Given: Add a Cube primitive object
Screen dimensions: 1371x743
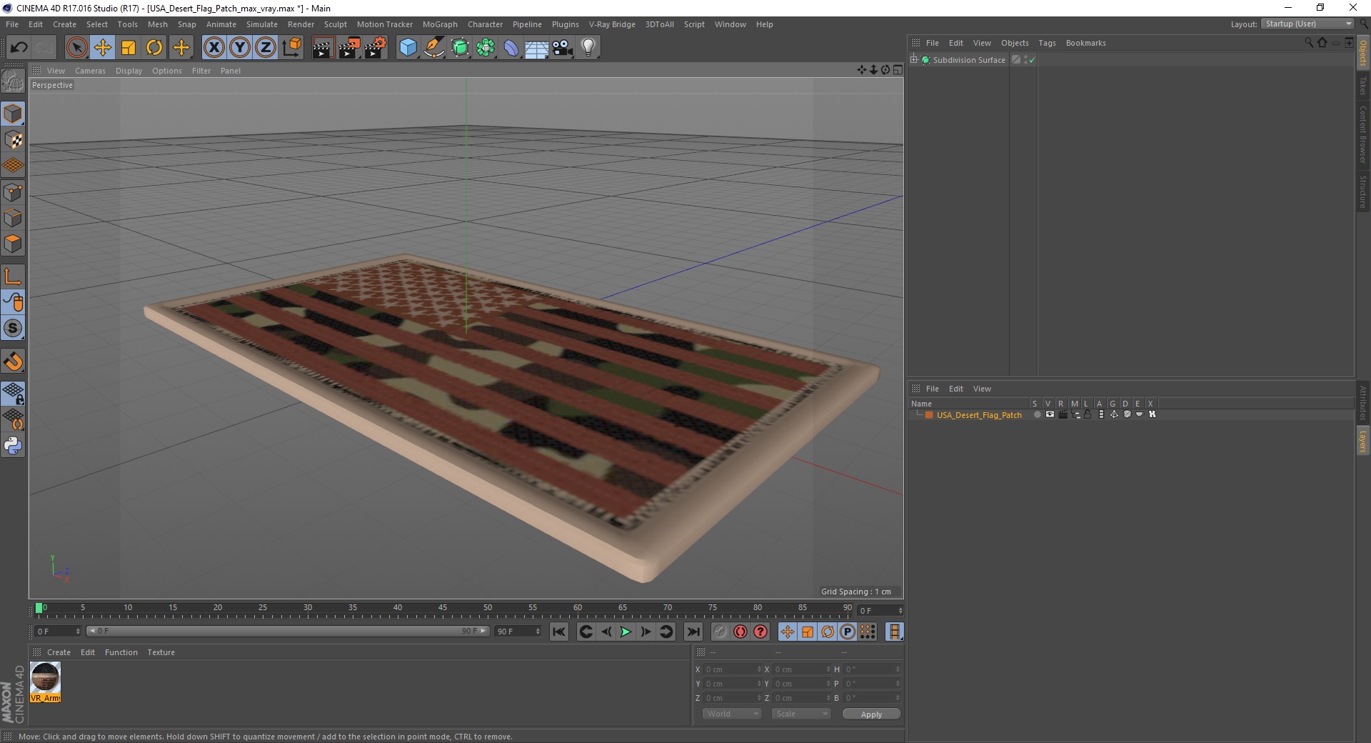Looking at the screenshot, I should 408,48.
